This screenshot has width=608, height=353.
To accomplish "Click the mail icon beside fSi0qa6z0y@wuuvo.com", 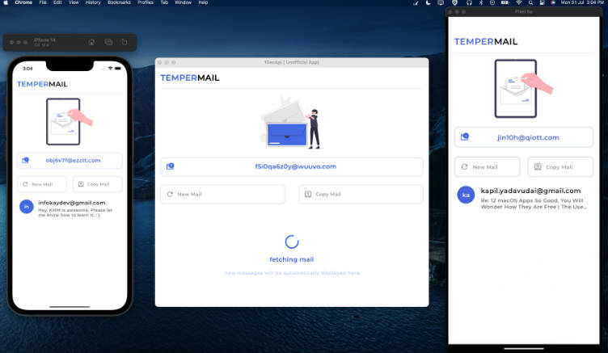I will pos(171,166).
